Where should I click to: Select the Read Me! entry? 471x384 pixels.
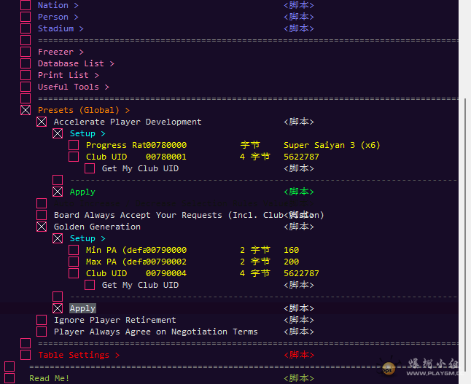pyautogui.click(x=49, y=378)
